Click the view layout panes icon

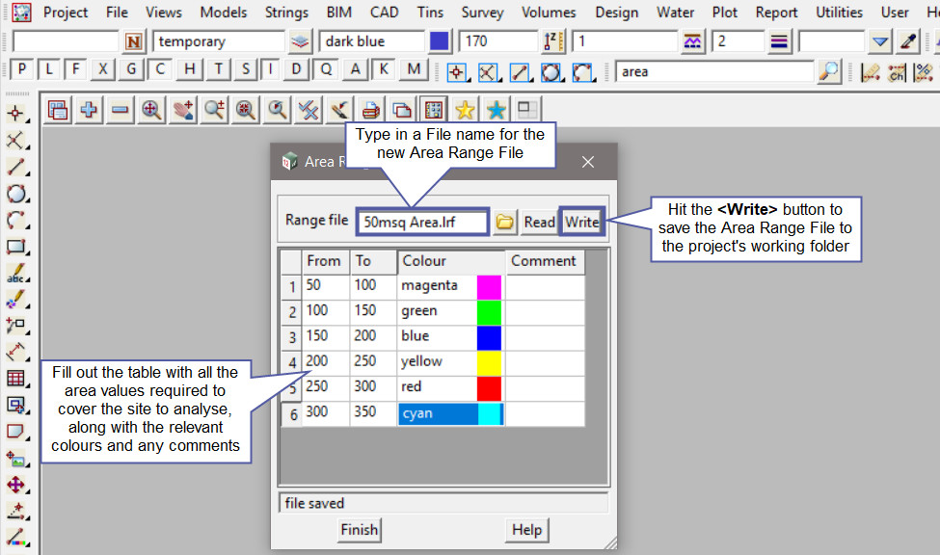[527, 110]
